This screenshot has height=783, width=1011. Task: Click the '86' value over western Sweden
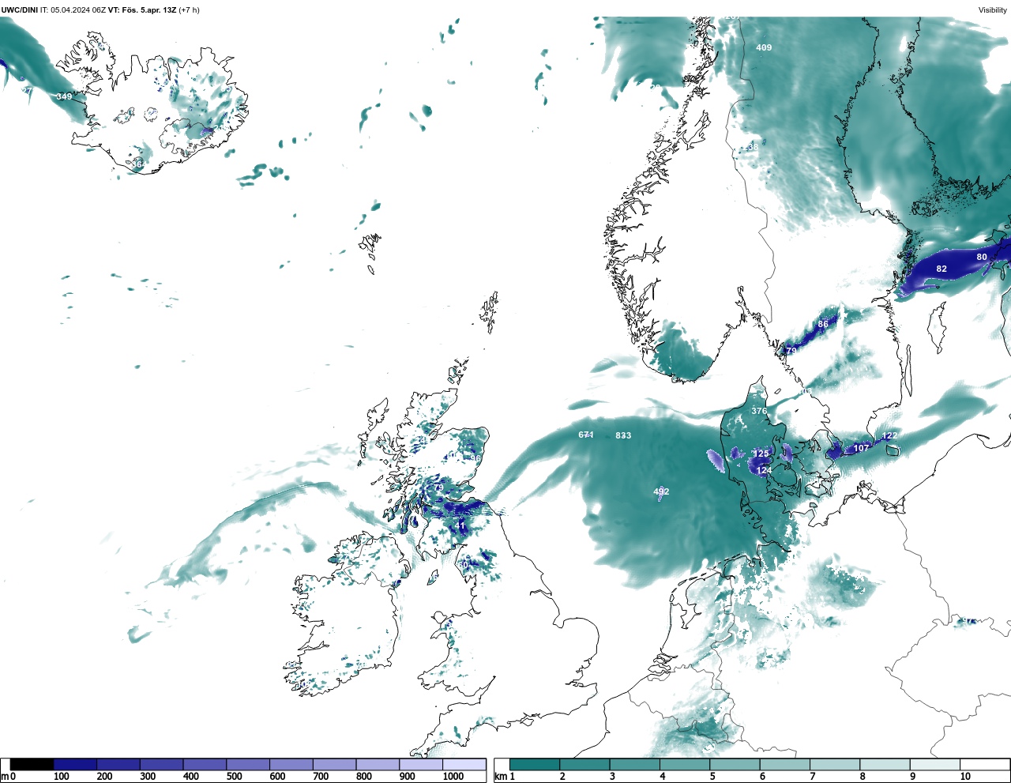pos(823,324)
